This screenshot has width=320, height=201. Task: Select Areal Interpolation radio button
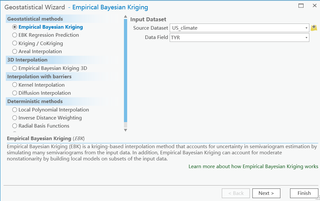pyautogui.click(x=14, y=51)
